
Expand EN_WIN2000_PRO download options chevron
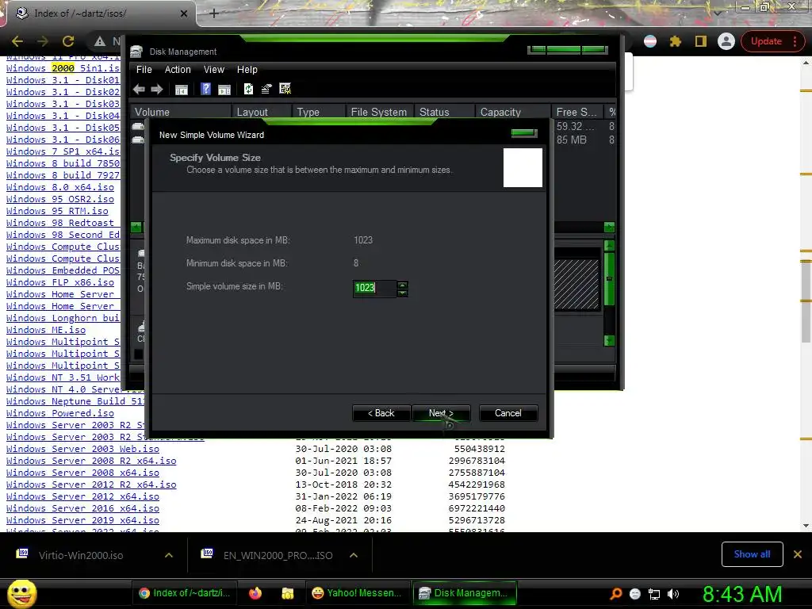coord(354,555)
